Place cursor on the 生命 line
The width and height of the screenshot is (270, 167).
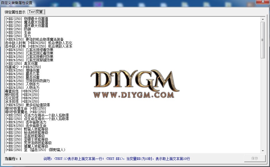click(18, 32)
